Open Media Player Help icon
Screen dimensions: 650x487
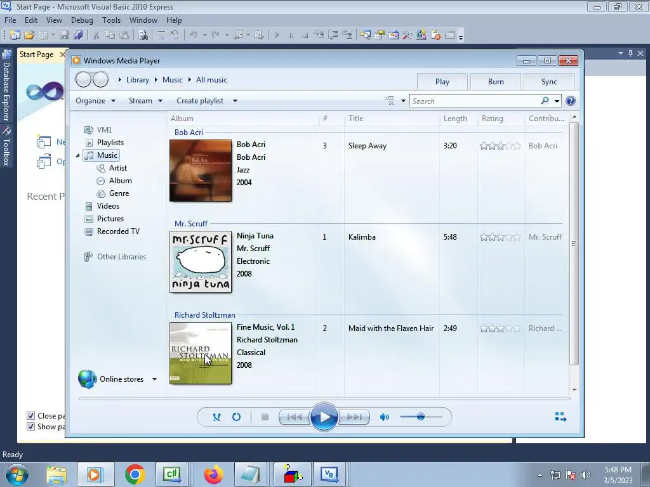pyautogui.click(x=571, y=101)
